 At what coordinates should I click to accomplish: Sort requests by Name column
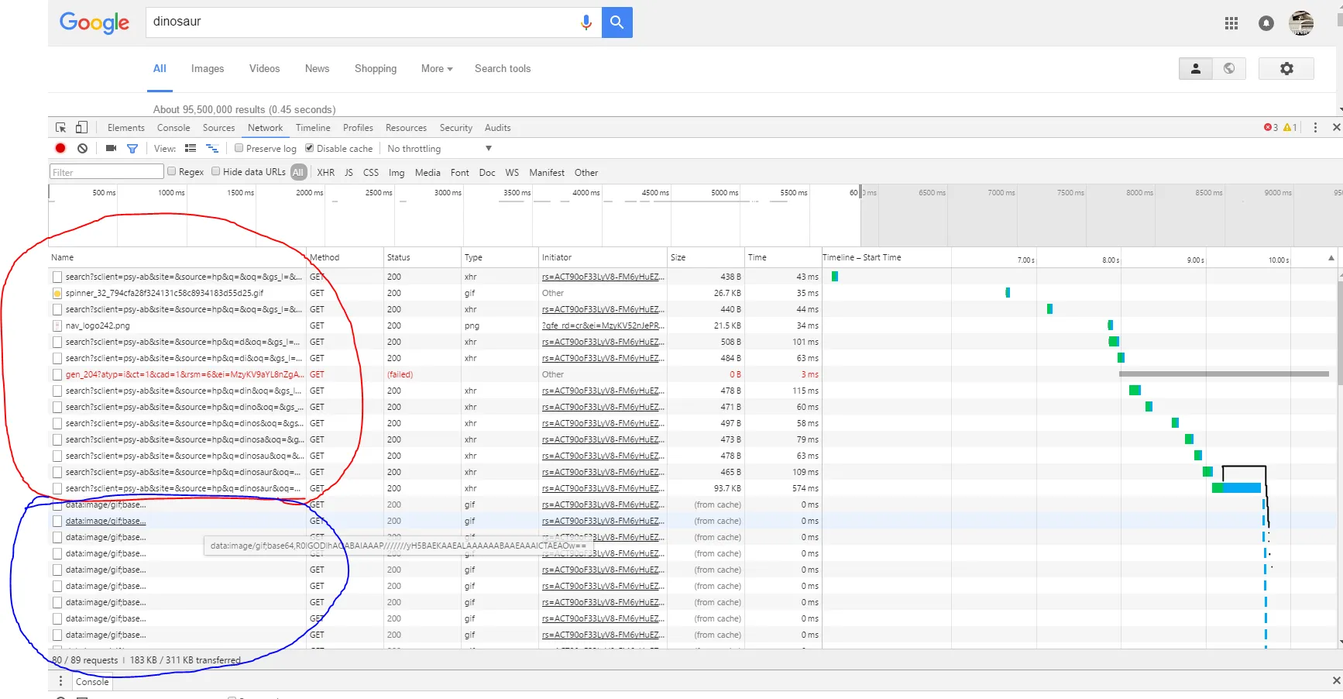177,257
